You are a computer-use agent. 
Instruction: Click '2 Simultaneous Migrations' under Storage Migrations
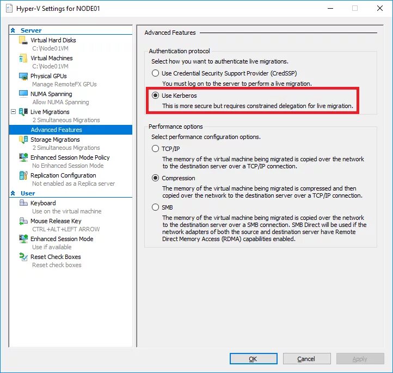(66, 148)
